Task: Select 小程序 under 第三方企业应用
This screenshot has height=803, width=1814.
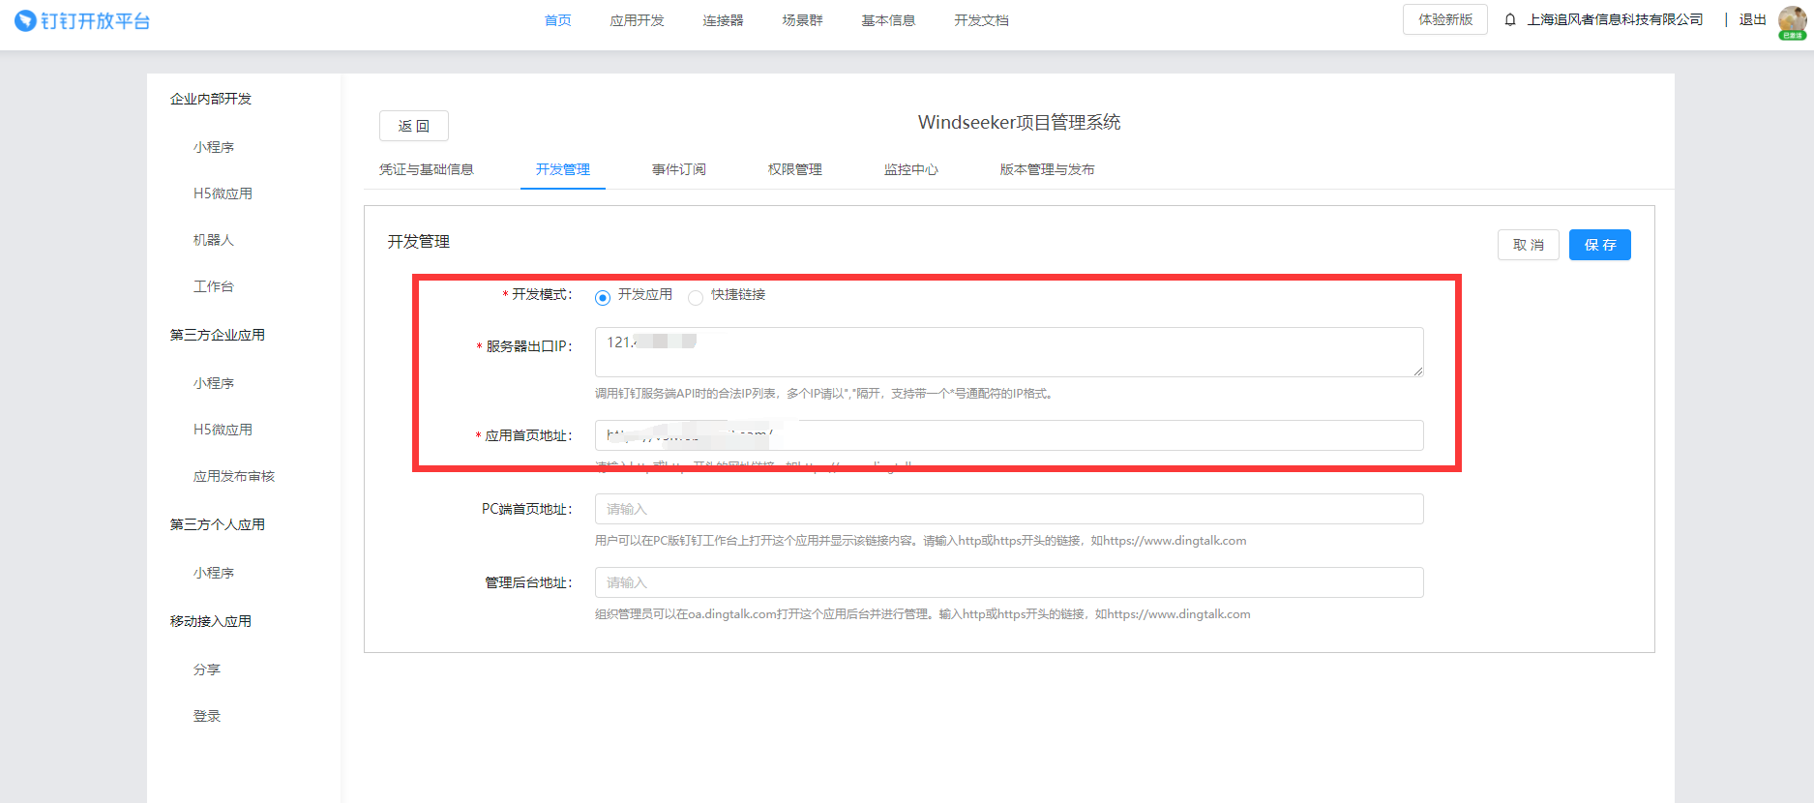Action: [214, 383]
